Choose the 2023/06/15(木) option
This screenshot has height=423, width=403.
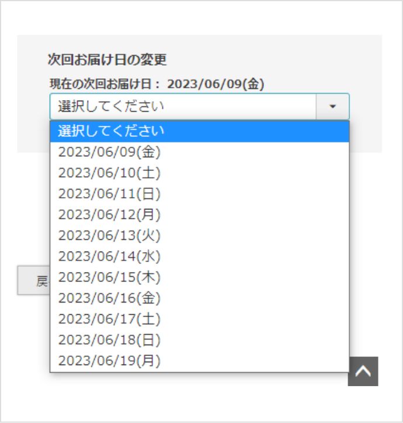click(199, 277)
